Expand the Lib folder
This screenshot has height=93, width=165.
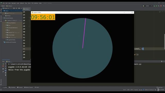click(x=6, y=30)
